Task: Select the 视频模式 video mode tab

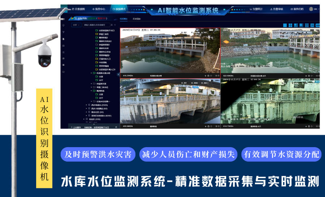Action: [x=119, y=9]
